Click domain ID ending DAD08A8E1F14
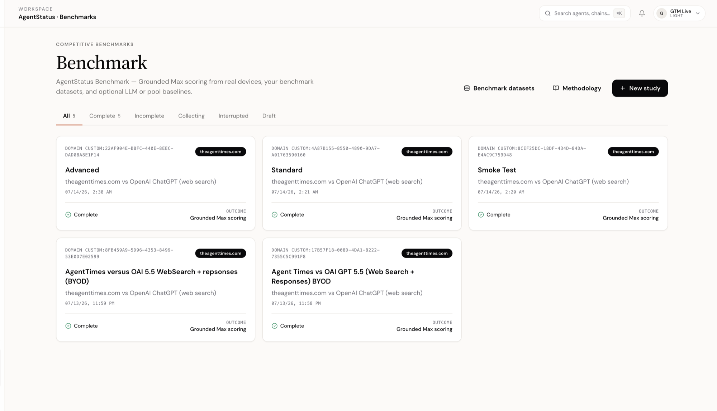The height and width of the screenshot is (411, 717). coord(119,151)
